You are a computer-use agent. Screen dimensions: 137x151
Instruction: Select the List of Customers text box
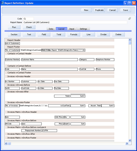pos(12,43)
